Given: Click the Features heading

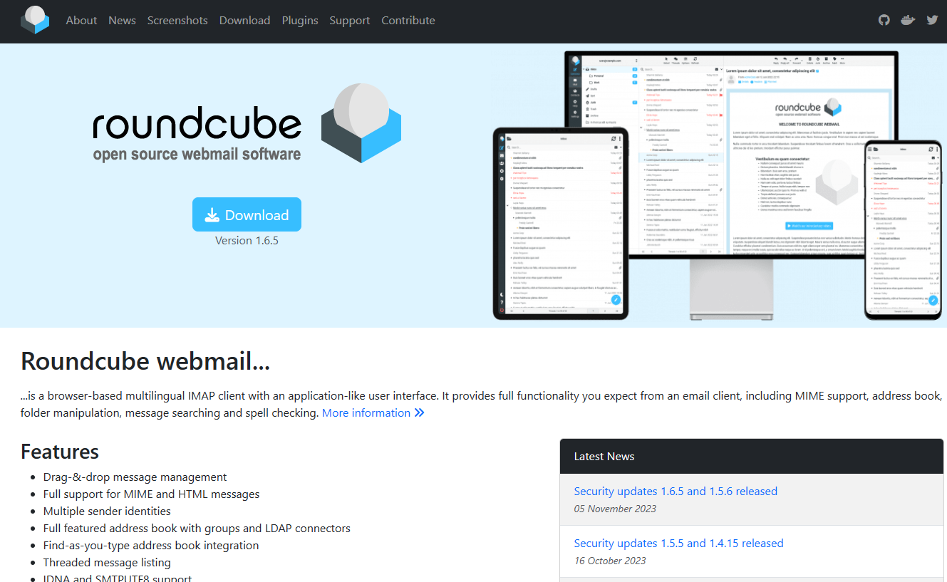Looking at the screenshot, I should tap(60, 452).
